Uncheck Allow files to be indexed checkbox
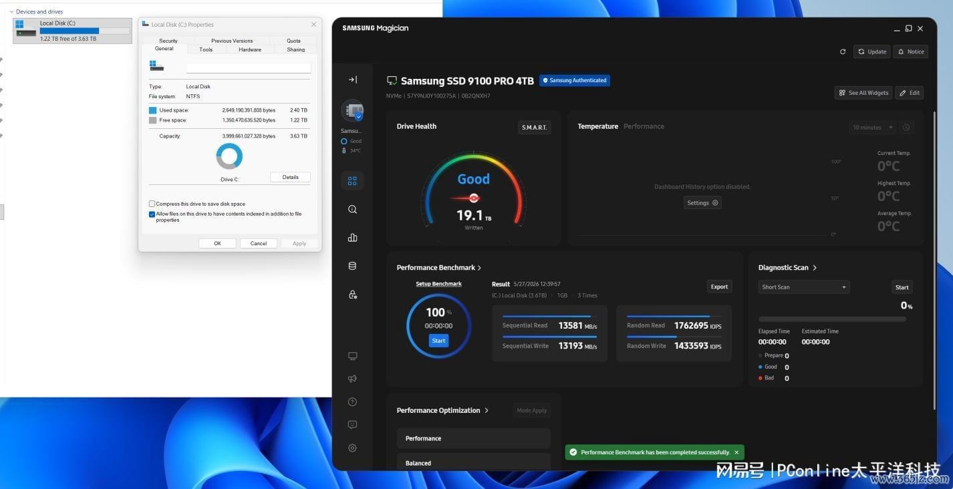953x489 pixels. (x=152, y=214)
